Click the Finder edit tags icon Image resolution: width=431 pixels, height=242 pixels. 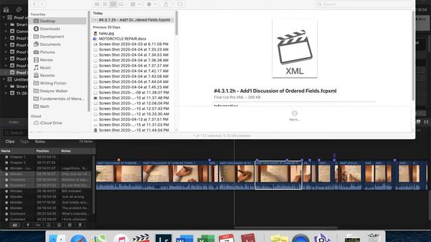pos(180,4)
